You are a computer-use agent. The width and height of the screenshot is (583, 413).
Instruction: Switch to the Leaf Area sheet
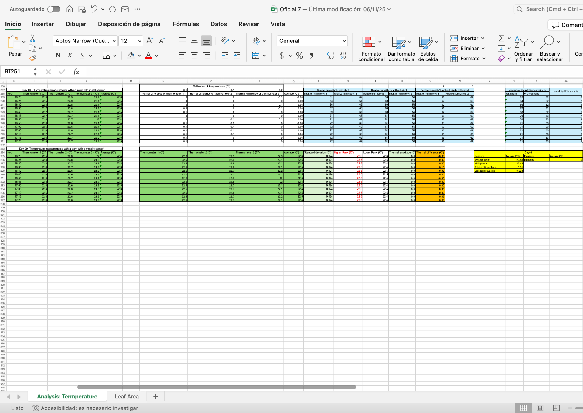(127, 396)
